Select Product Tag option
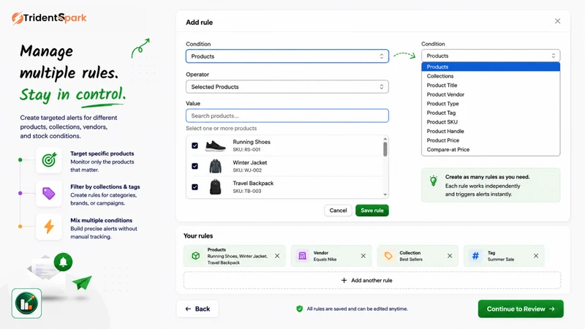Image resolution: width=585 pixels, height=329 pixels. [x=491, y=113]
